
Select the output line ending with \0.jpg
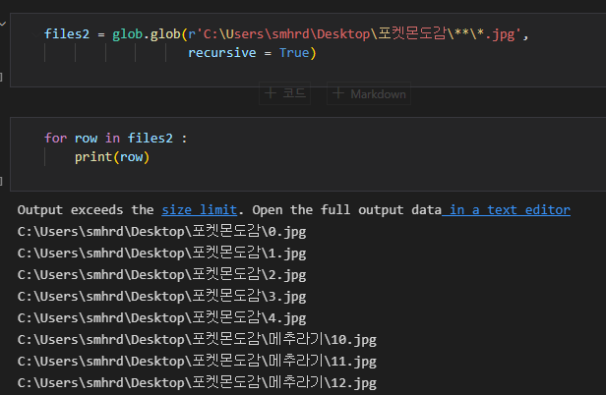161,232
